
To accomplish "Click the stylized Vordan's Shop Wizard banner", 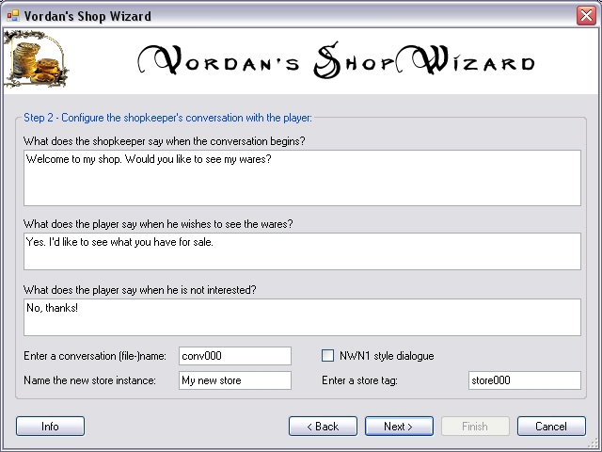I will tap(336, 61).
